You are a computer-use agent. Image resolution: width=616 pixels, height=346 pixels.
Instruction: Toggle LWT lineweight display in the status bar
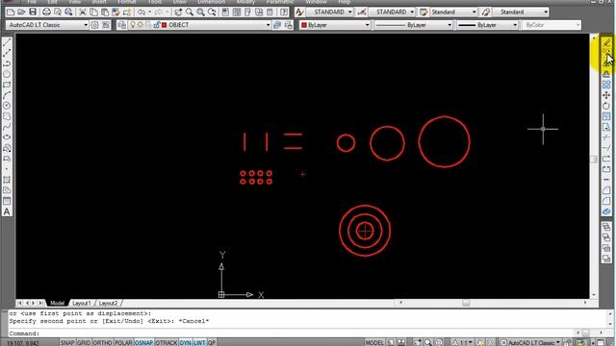(199, 342)
